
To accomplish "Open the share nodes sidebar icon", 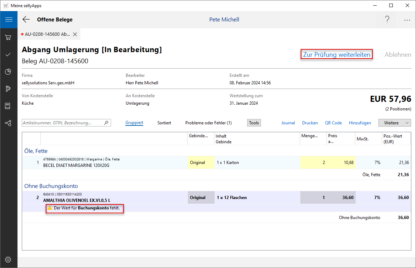I will click(8, 123).
